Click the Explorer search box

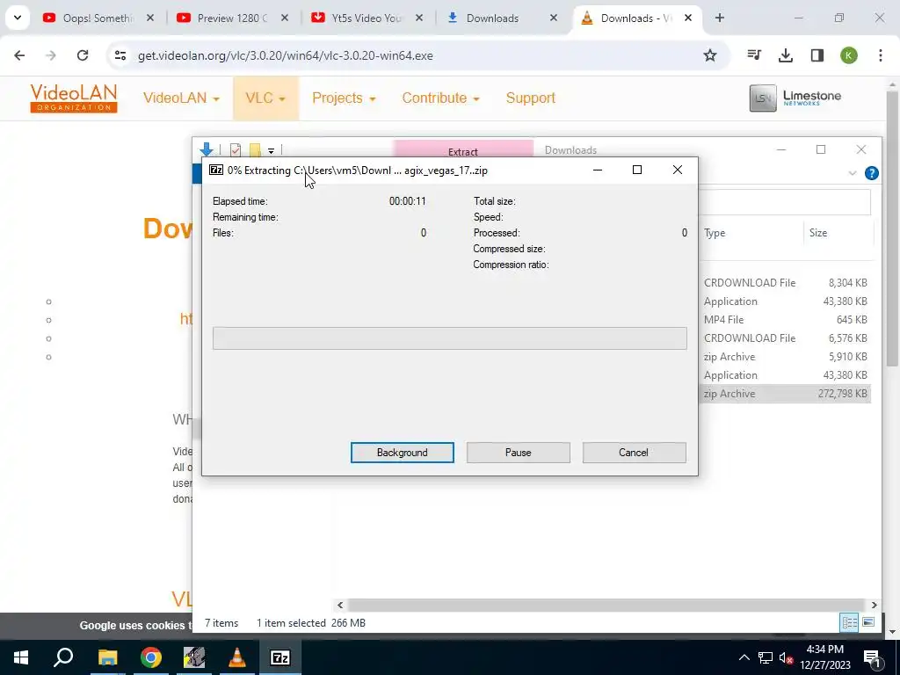tap(785, 202)
